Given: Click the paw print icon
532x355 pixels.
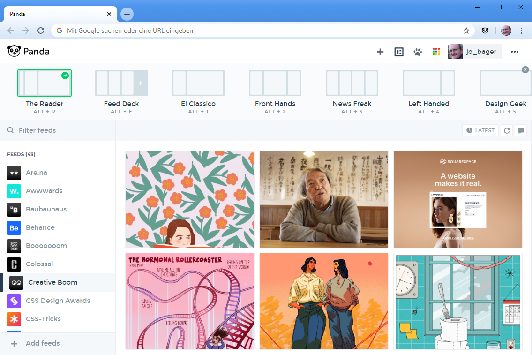Looking at the screenshot, I should [418, 52].
